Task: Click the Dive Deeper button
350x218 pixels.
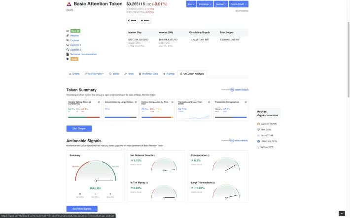Action: 79,128
